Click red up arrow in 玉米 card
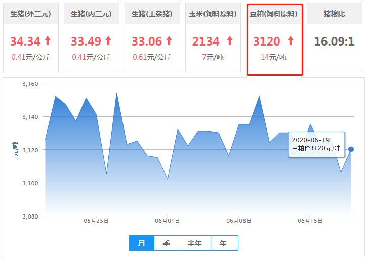 tap(230, 40)
